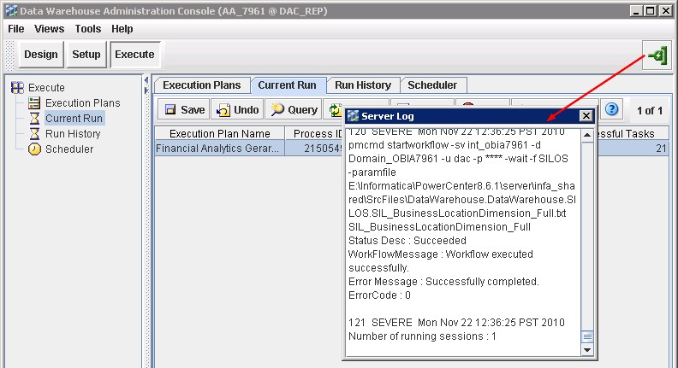This screenshot has height=368, width=678.
Task: Click the server log icon at top right
Action: [656, 55]
